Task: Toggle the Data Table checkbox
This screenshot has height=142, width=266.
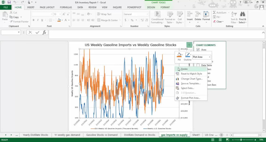Action: click(198, 65)
